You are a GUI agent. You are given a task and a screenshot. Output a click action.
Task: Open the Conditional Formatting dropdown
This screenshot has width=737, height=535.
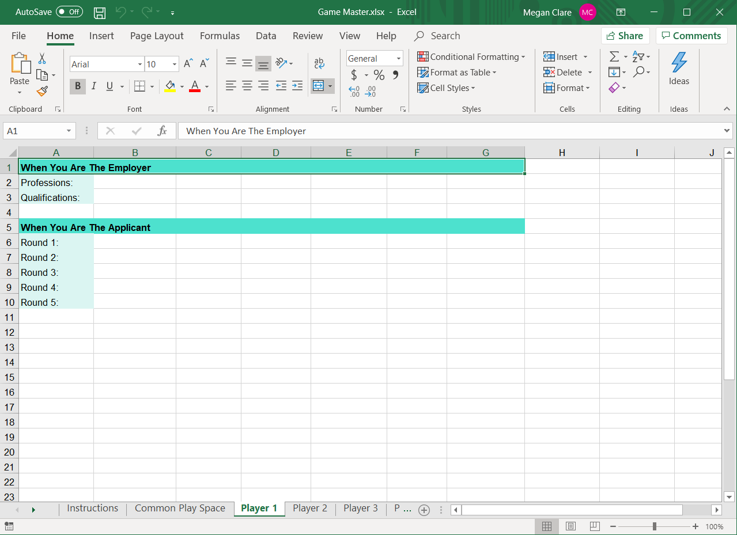[x=471, y=57]
